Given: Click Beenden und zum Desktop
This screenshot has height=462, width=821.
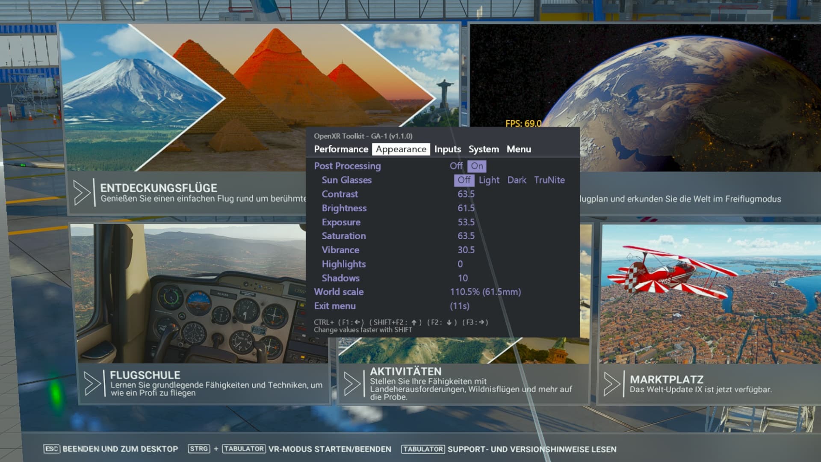Looking at the screenshot, I should (x=120, y=449).
